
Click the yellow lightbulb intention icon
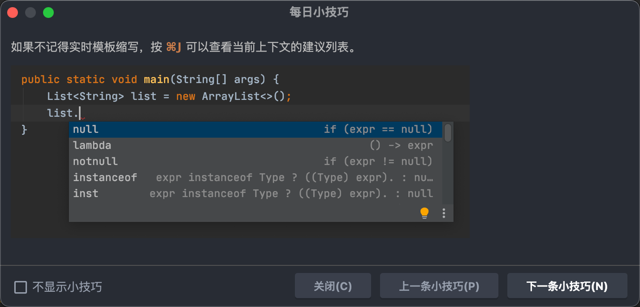point(424,213)
